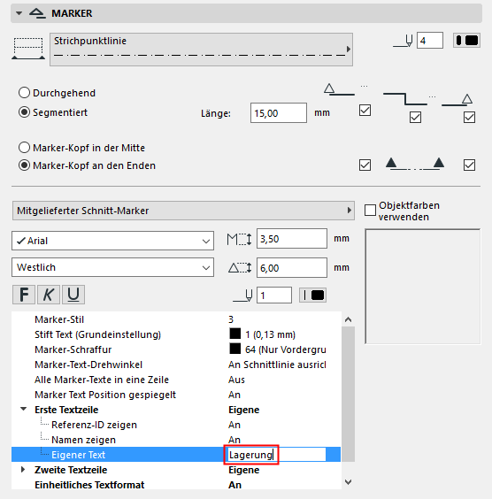Image resolution: width=492 pixels, height=499 pixels.
Task: Toggle underline formatting U button
Action: click(73, 295)
